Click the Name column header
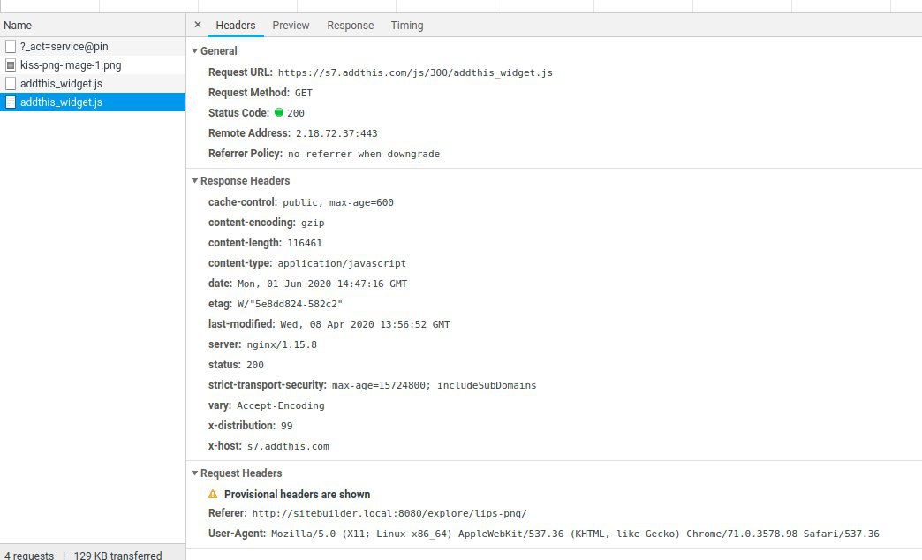Image resolution: width=922 pixels, height=560 pixels. [93, 26]
